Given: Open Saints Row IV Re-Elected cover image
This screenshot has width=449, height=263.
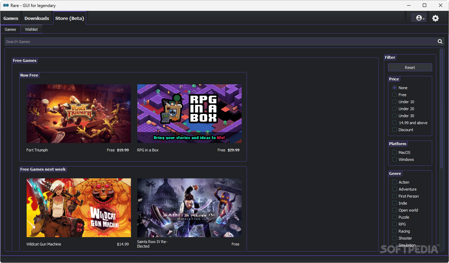Looking at the screenshot, I should pyautogui.click(x=189, y=208).
